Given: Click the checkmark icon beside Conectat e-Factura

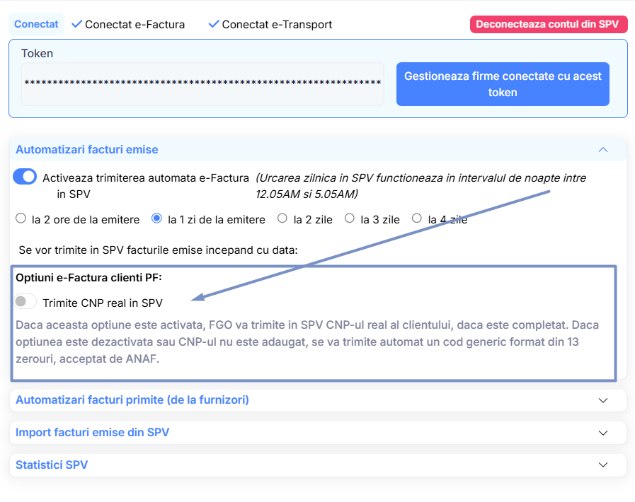Looking at the screenshot, I should (76, 24).
